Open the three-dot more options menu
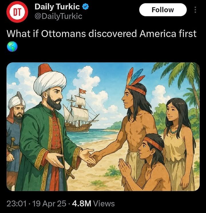The image size is (206, 213). pyautogui.click(x=195, y=10)
